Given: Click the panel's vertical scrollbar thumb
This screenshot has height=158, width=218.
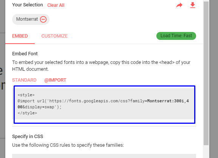Looking at the screenshot, I should point(206,73).
